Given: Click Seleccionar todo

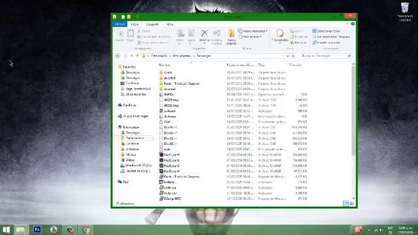Looking at the screenshot, I should point(326,31).
